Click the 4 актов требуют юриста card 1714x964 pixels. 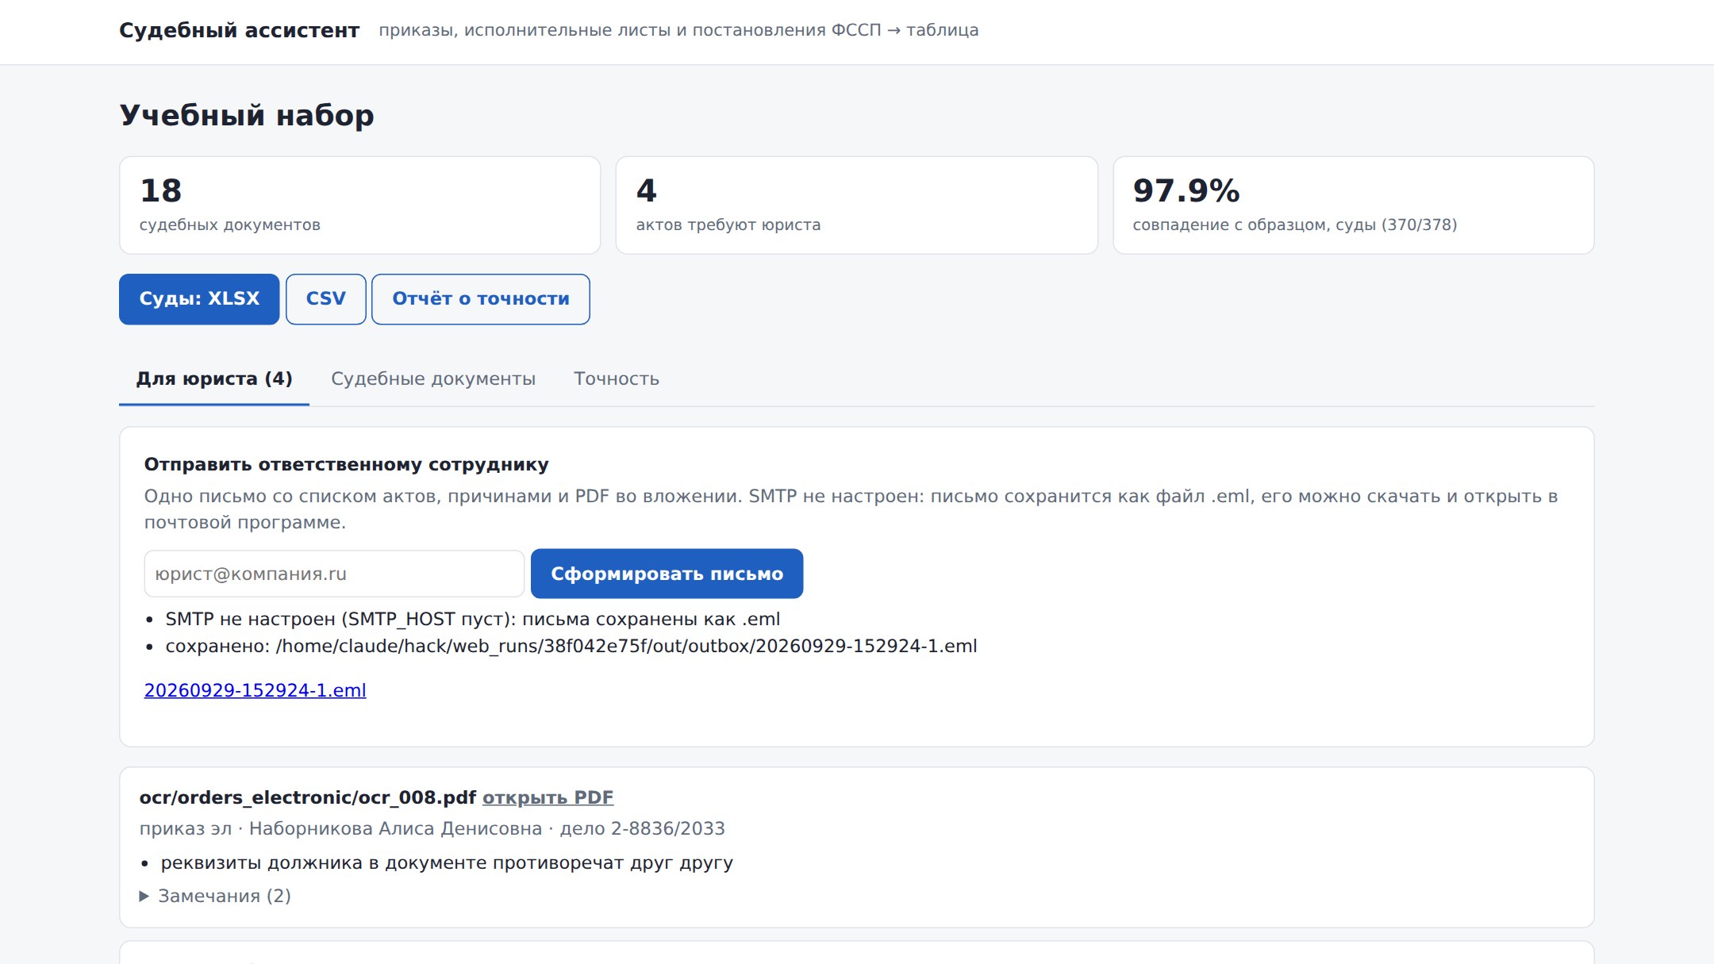click(857, 205)
